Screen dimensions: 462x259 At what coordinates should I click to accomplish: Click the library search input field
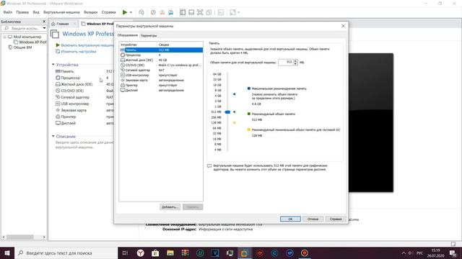[x=22, y=28]
